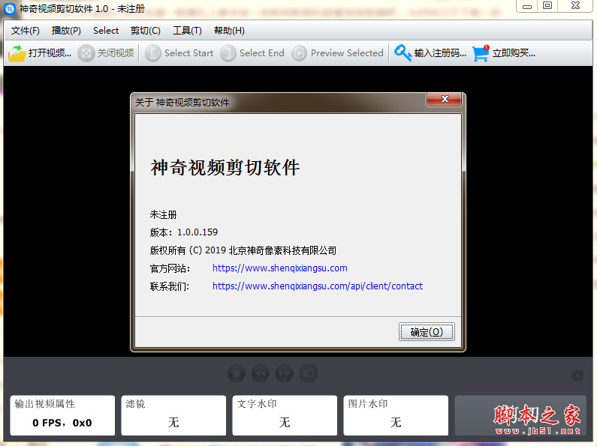Click the 确定(O) button
Viewport: 597px width, 446px height.
[427, 332]
